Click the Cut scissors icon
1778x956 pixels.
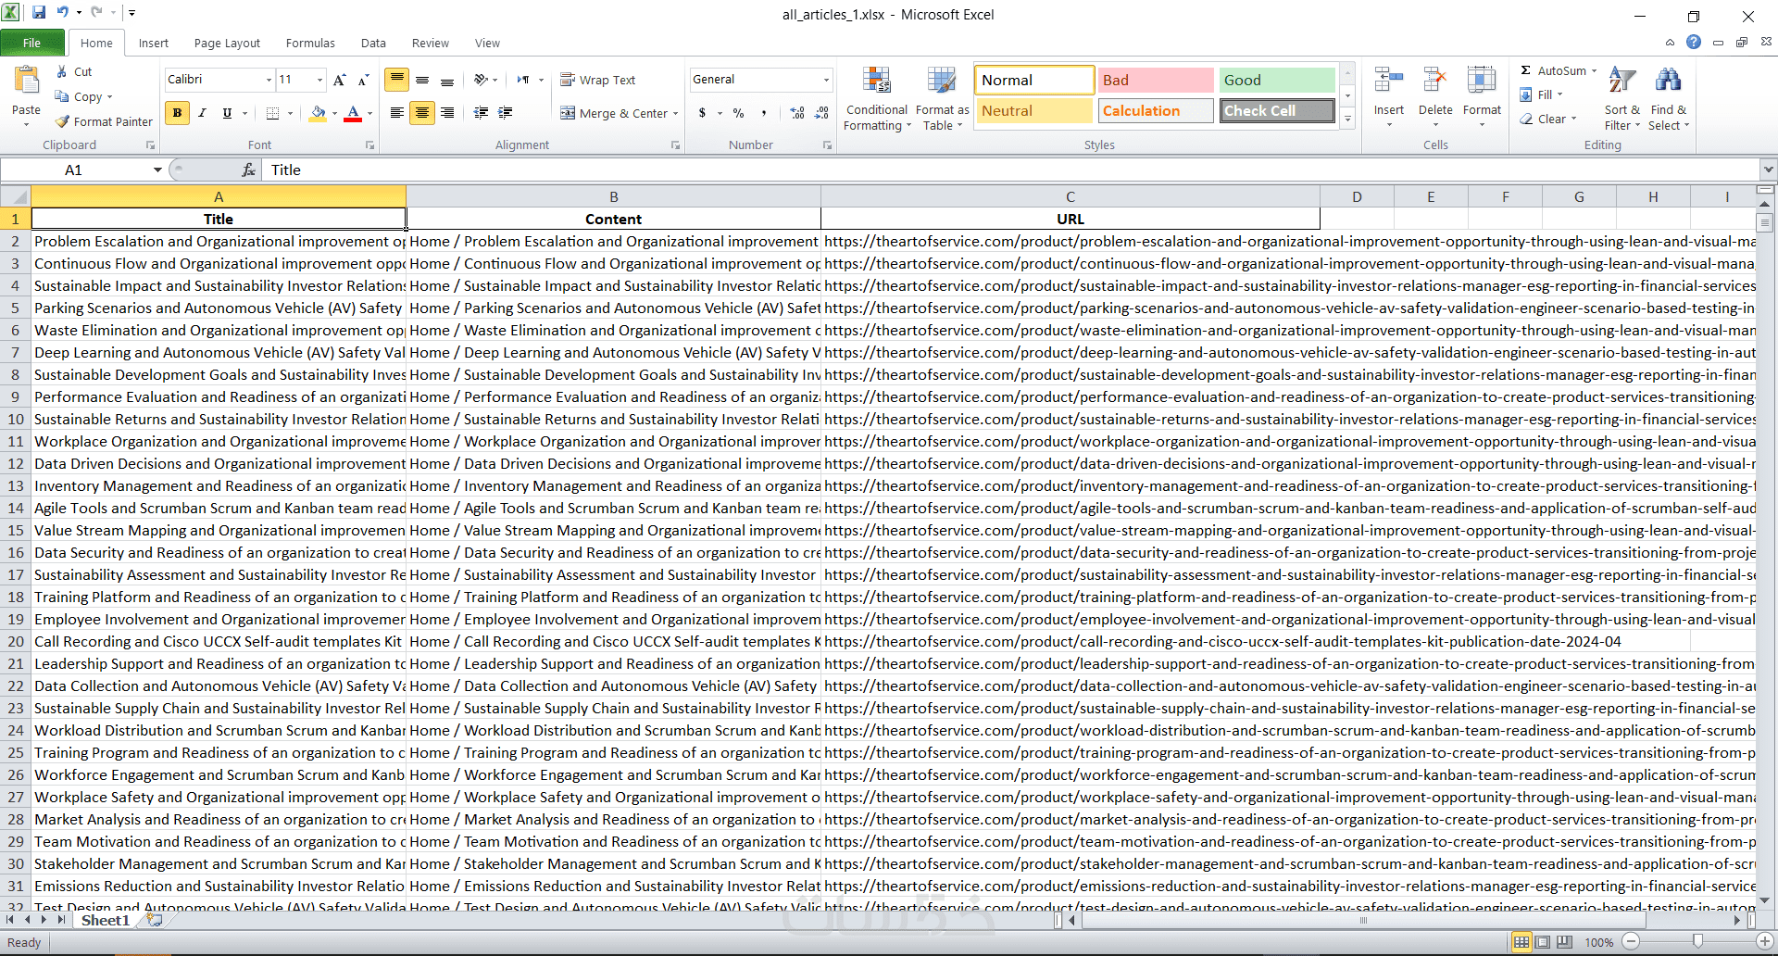point(61,71)
